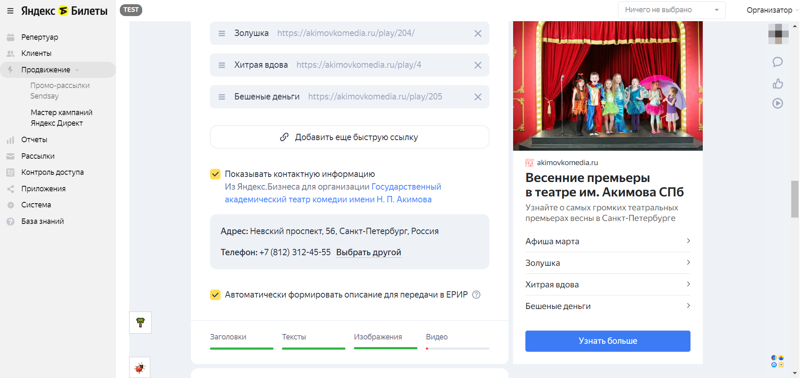Viewport: 812px width, 378px height.
Task: Click the База знаний question icon
Action: [x=11, y=221]
